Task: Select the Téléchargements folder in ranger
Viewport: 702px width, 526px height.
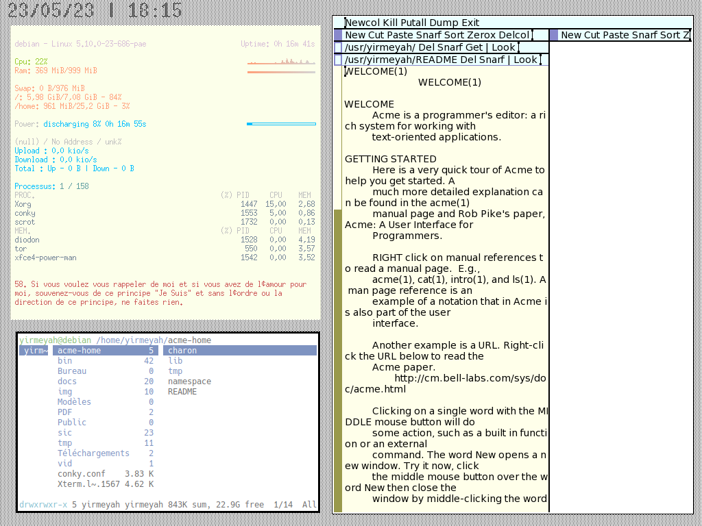Action: (x=93, y=453)
